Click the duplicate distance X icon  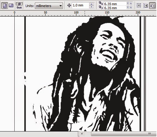pos(101,3)
